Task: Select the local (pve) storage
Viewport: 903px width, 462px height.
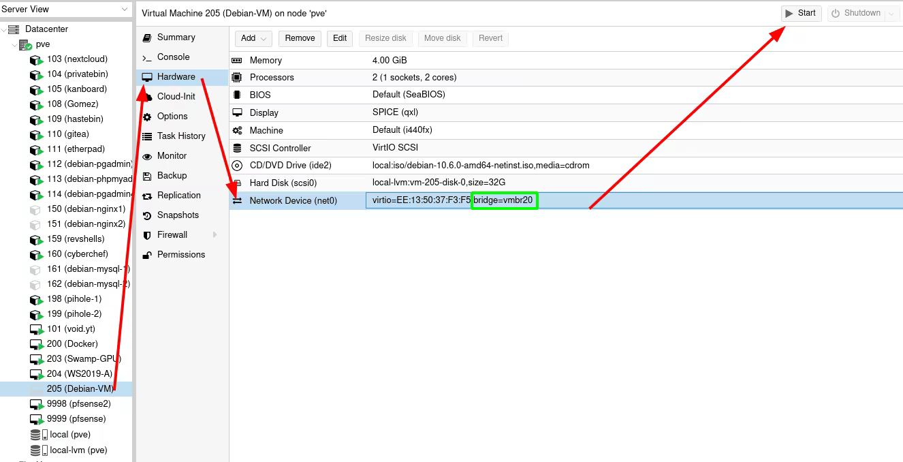Action: 70,435
